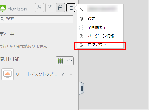Show favorites only with star toggle
The image size is (149, 110).
click(x=69, y=61)
